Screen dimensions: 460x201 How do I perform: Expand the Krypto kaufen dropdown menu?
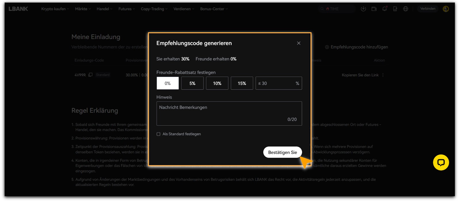click(x=55, y=9)
